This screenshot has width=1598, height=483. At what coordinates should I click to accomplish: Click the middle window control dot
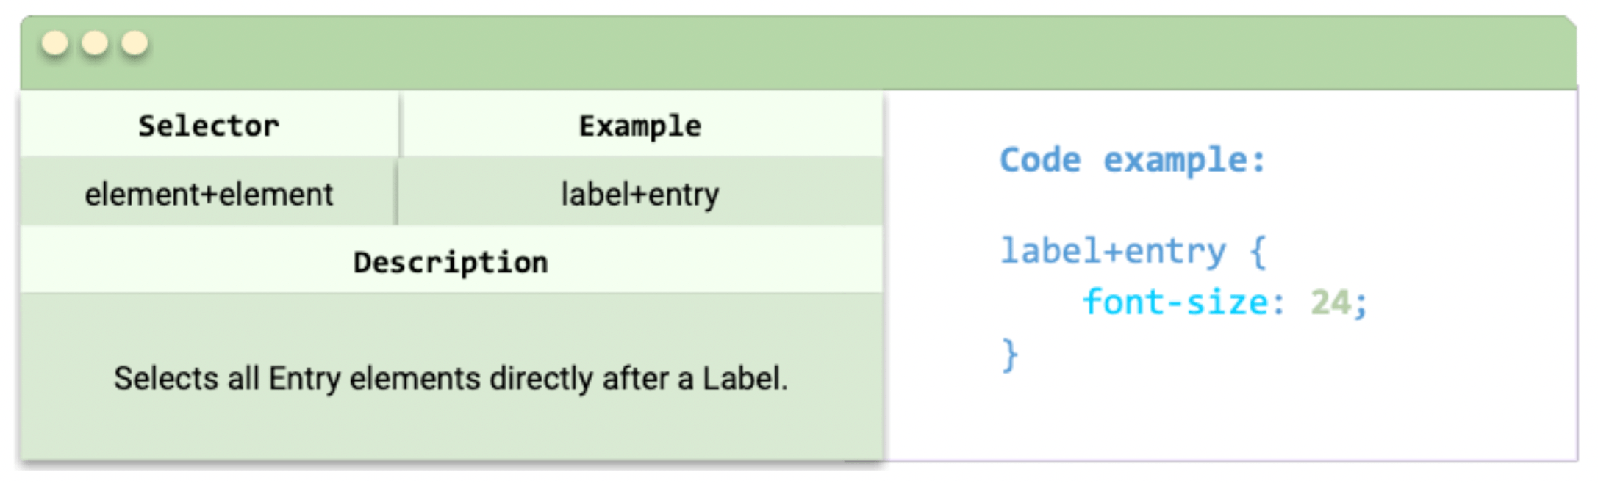coord(95,43)
